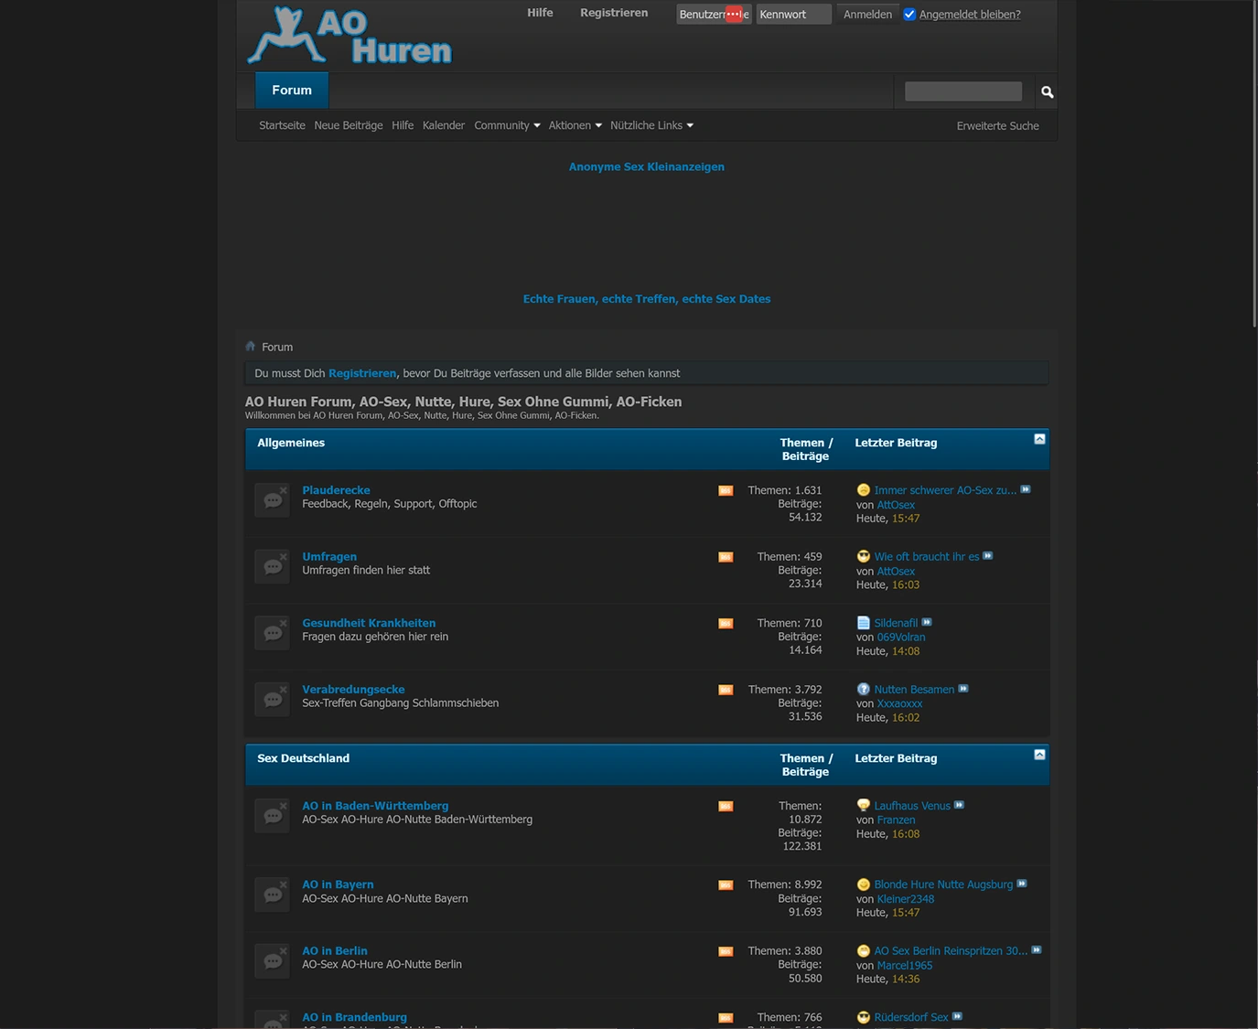Click the RSS icon in Gesundheit Krankheiten row
This screenshot has height=1029, width=1258.
click(x=726, y=624)
